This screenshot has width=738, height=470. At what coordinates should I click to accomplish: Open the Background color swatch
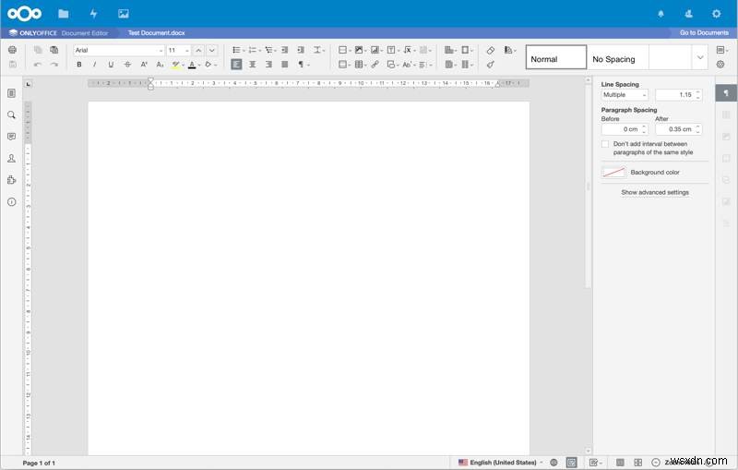pyautogui.click(x=613, y=173)
